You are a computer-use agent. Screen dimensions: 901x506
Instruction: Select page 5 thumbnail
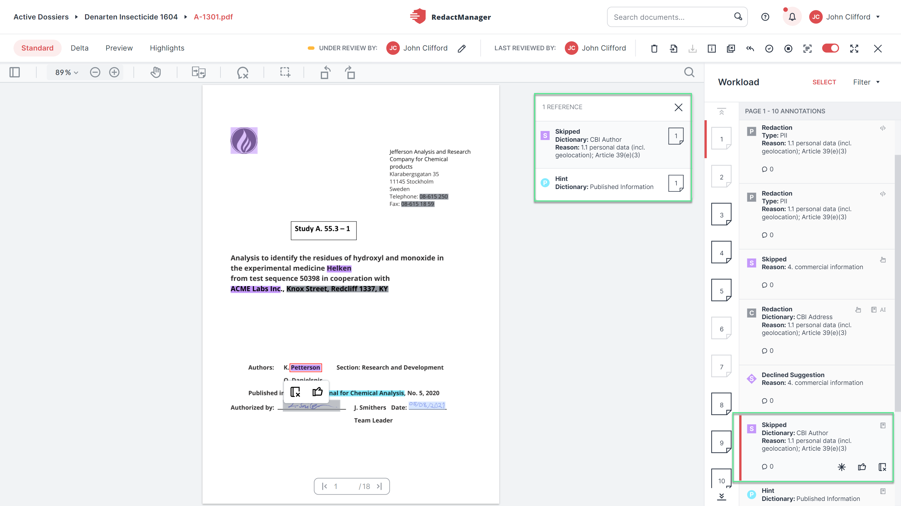coord(721,290)
